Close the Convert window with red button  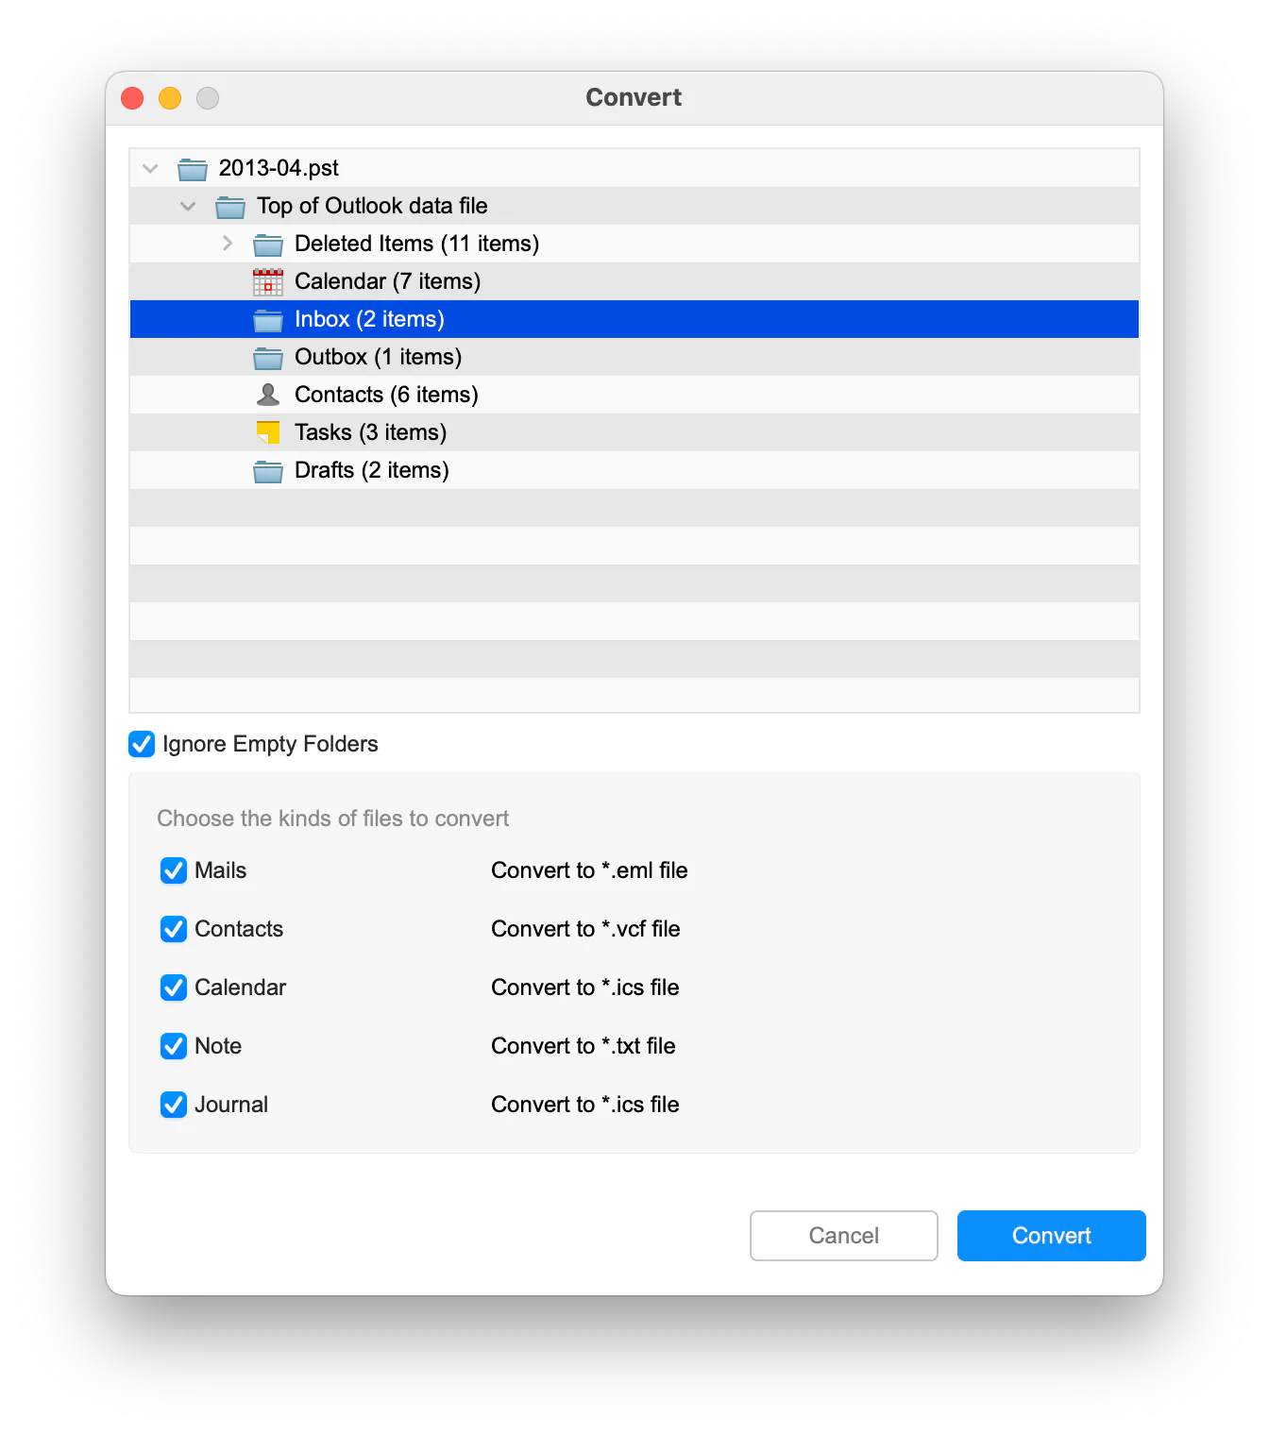pyautogui.click(x=132, y=98)
